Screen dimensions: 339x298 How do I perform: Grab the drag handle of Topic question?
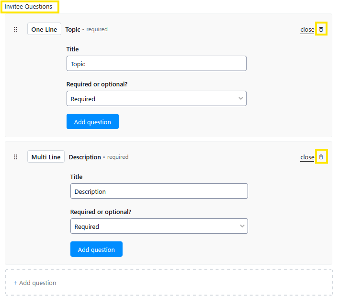(x=16, y=29)
